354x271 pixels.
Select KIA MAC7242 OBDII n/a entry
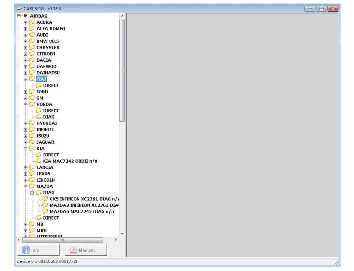[x=70, y=161]
